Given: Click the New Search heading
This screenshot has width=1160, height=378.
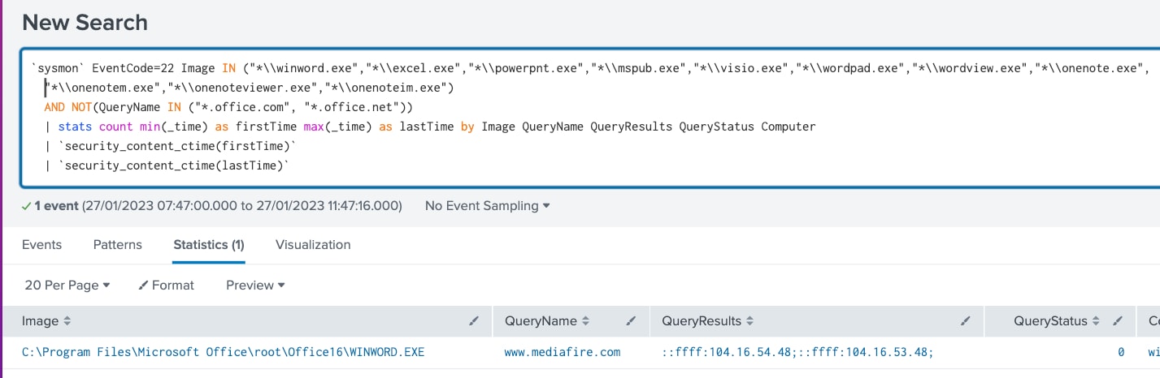Looking at the screenshot, I should (x=85, y=22).
